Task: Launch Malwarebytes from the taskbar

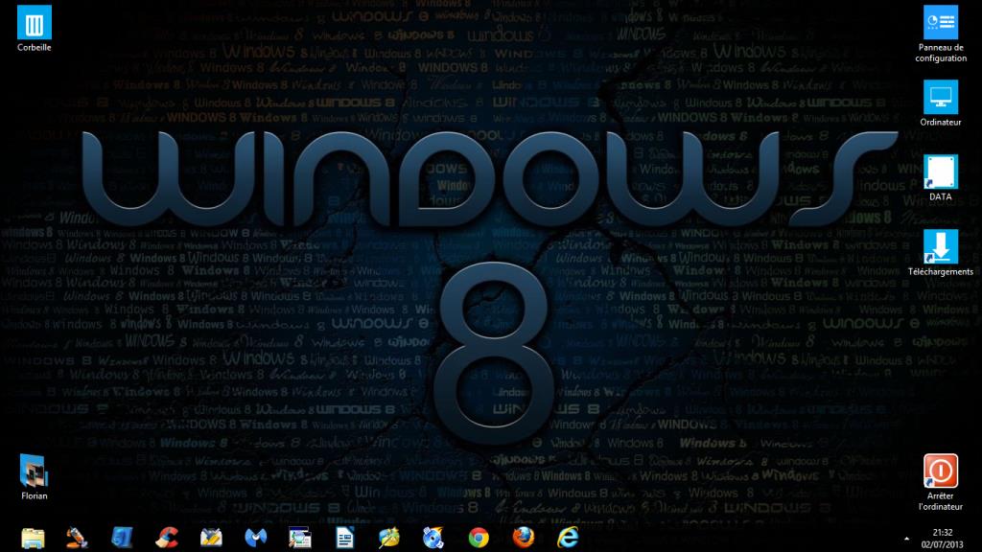Action: pyautogui.click(x=256, y=538)
